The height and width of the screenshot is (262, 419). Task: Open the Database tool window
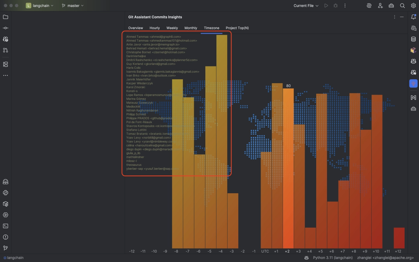(413, 39)
